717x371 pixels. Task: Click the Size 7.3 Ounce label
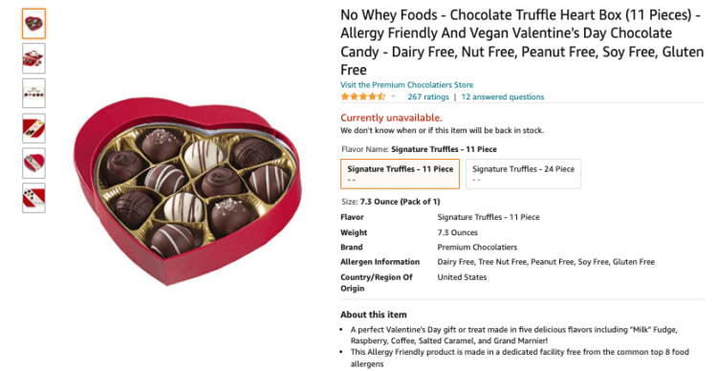pos(390,202)
